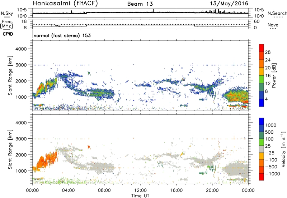Click the "500" label on the velocity colorbar
Image resolution: width=287 pixels, height=198 pixels.
click(270, 132)
